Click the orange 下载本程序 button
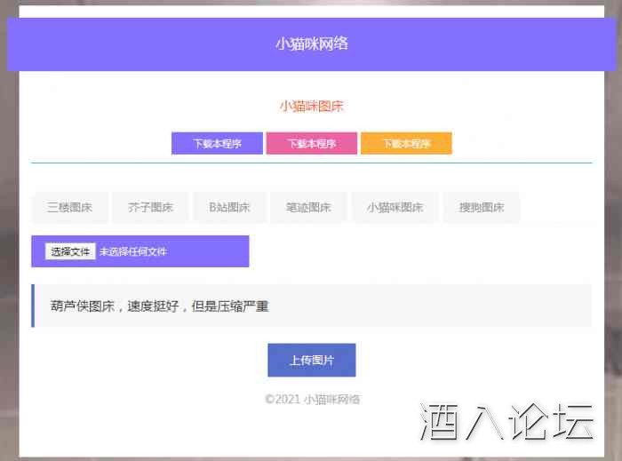622x461 pixels. tap(406, 144)
